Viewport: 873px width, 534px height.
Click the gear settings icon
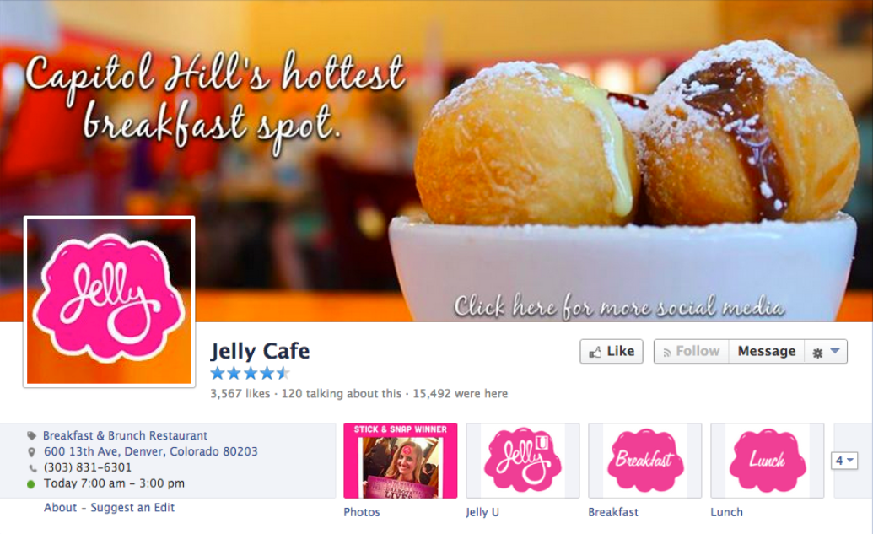(817, 353)
